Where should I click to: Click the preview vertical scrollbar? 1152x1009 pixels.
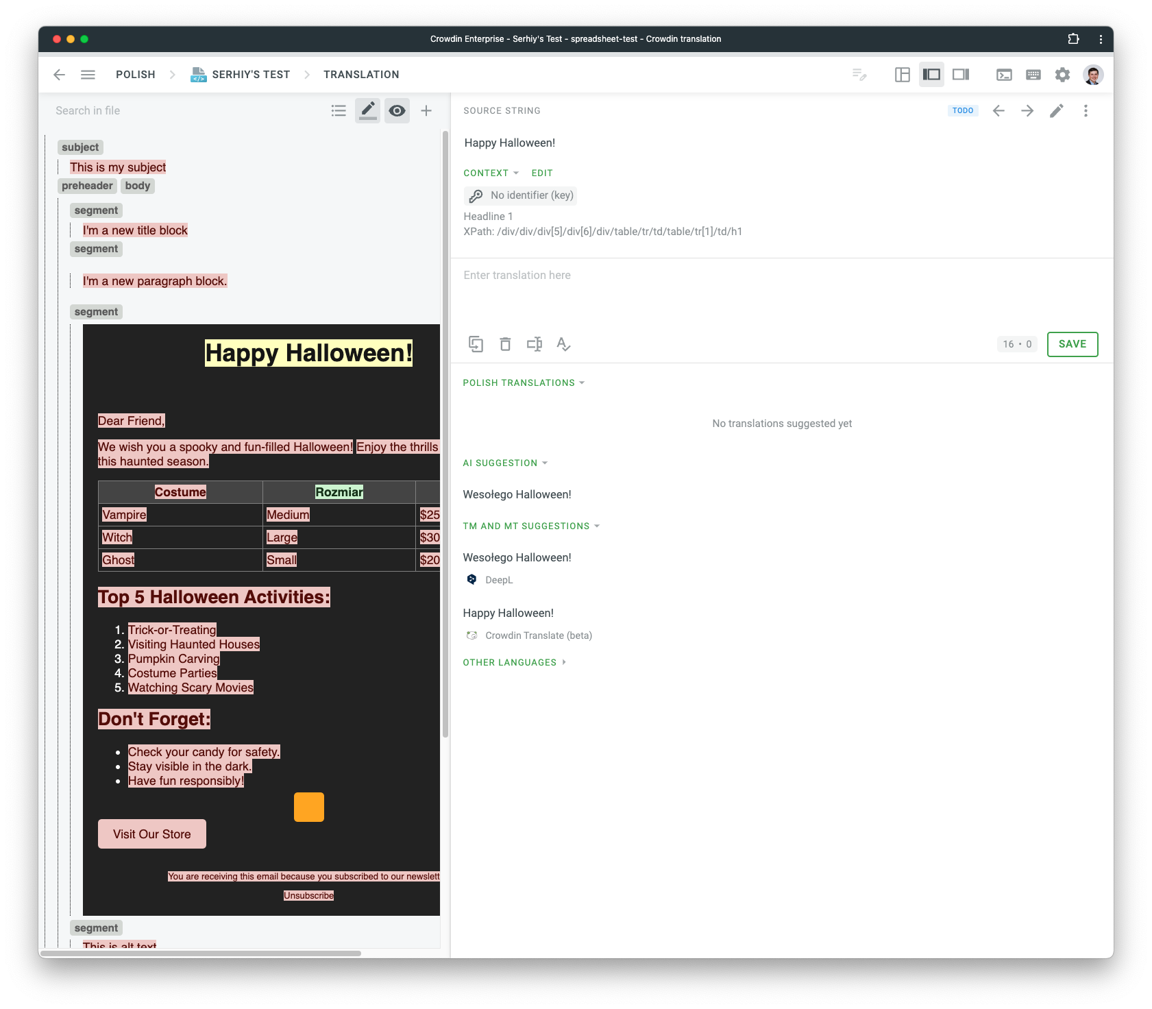point(445,435)
